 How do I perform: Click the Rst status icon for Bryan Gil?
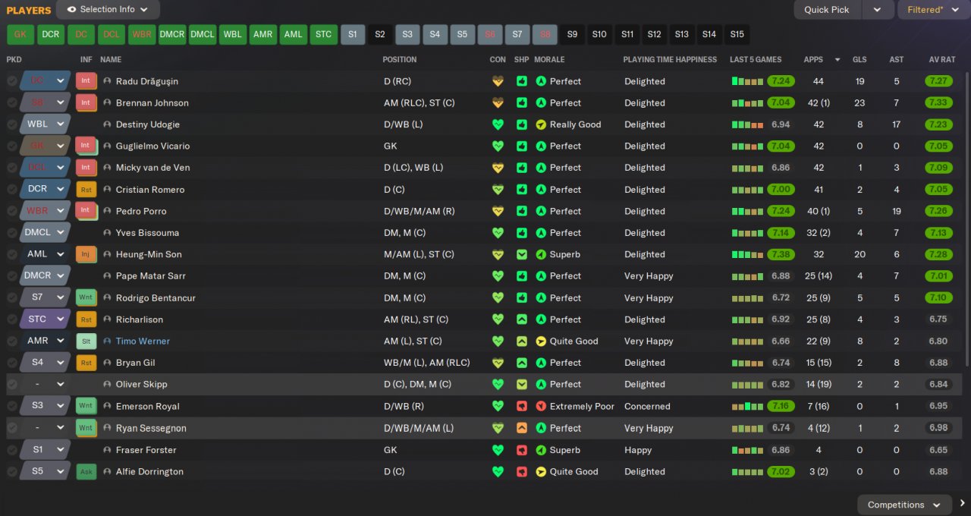[x=86, y=363]
